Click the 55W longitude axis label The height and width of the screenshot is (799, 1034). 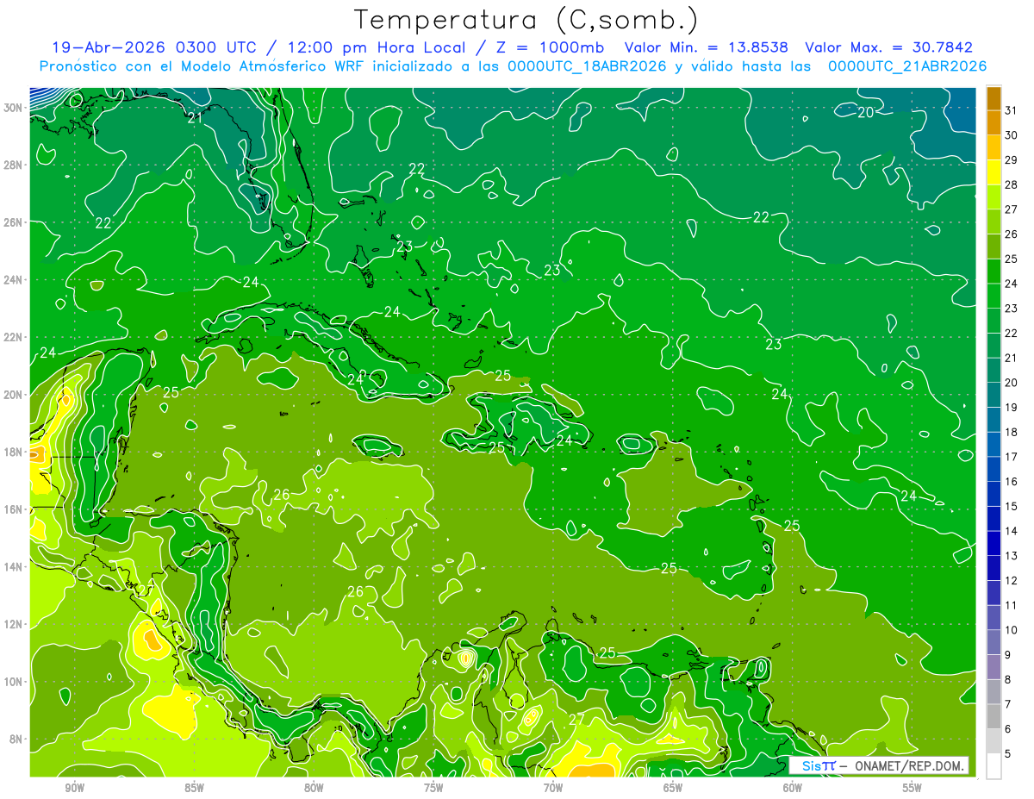tap(912, 788)
